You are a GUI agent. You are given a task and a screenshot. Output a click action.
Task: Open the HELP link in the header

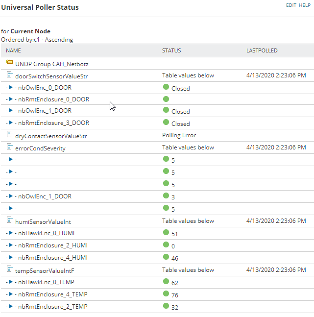(x=305, y=5)
